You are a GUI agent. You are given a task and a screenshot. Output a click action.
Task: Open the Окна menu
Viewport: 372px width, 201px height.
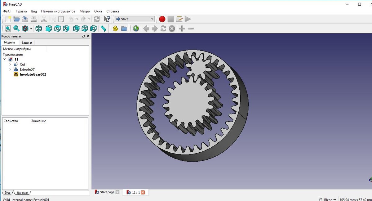(98, 11)
